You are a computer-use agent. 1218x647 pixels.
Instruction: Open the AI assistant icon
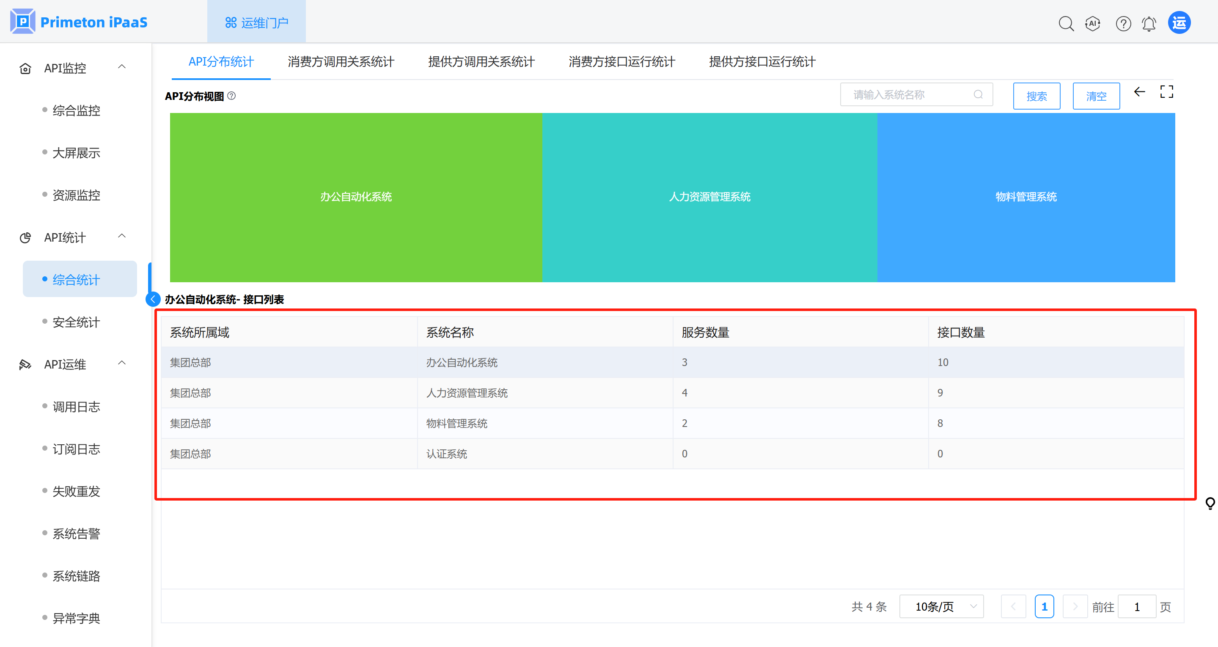pyautogui.click(x=1093, y=23)
